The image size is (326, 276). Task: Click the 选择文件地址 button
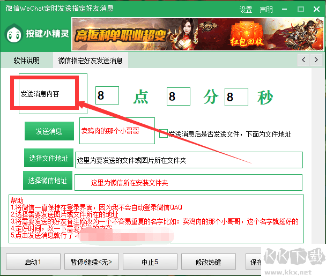pyautogui.click(x=49, y=158)
